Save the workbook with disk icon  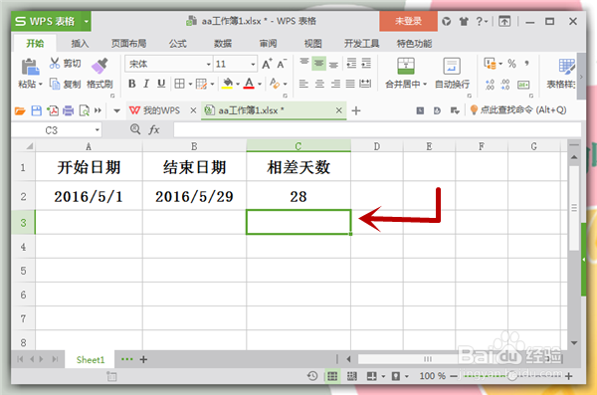36,110
